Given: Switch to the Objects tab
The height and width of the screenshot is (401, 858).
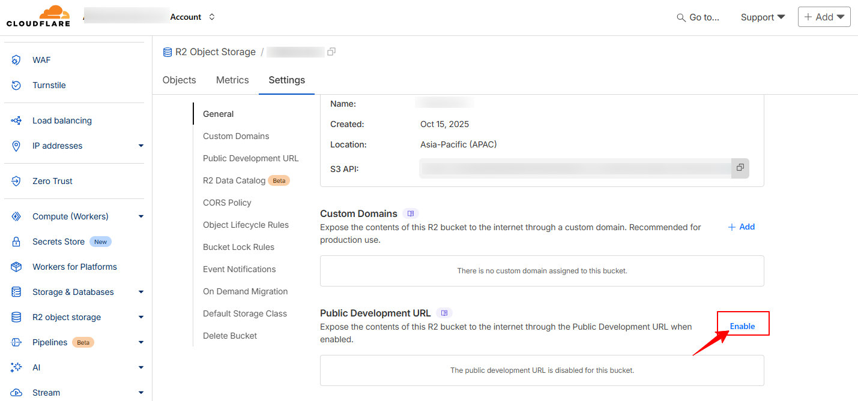Looking at the screenshot, I should tap(179, 80).
